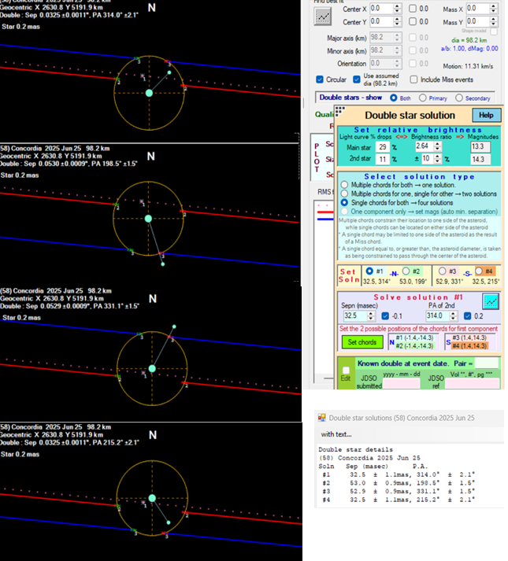Choose solution #4 radio button
Viewport: 508px width, 561px height.
coord(479,271)
